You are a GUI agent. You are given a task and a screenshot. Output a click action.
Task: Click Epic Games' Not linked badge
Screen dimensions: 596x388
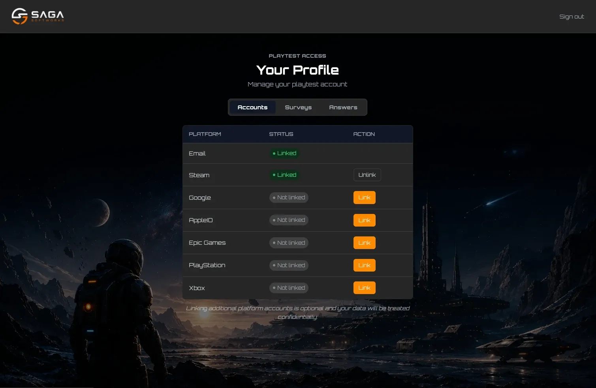[289, 243]
